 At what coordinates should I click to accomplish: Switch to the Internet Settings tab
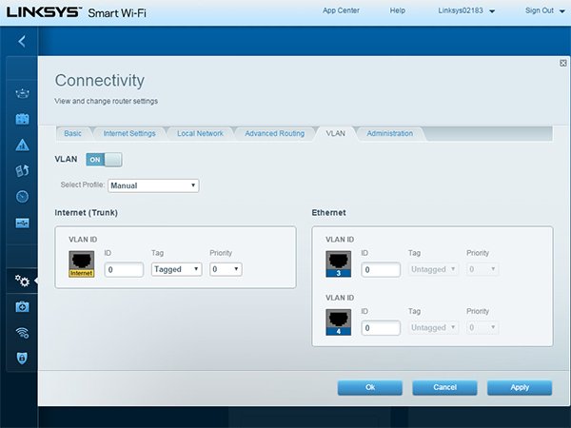point(129,133)
